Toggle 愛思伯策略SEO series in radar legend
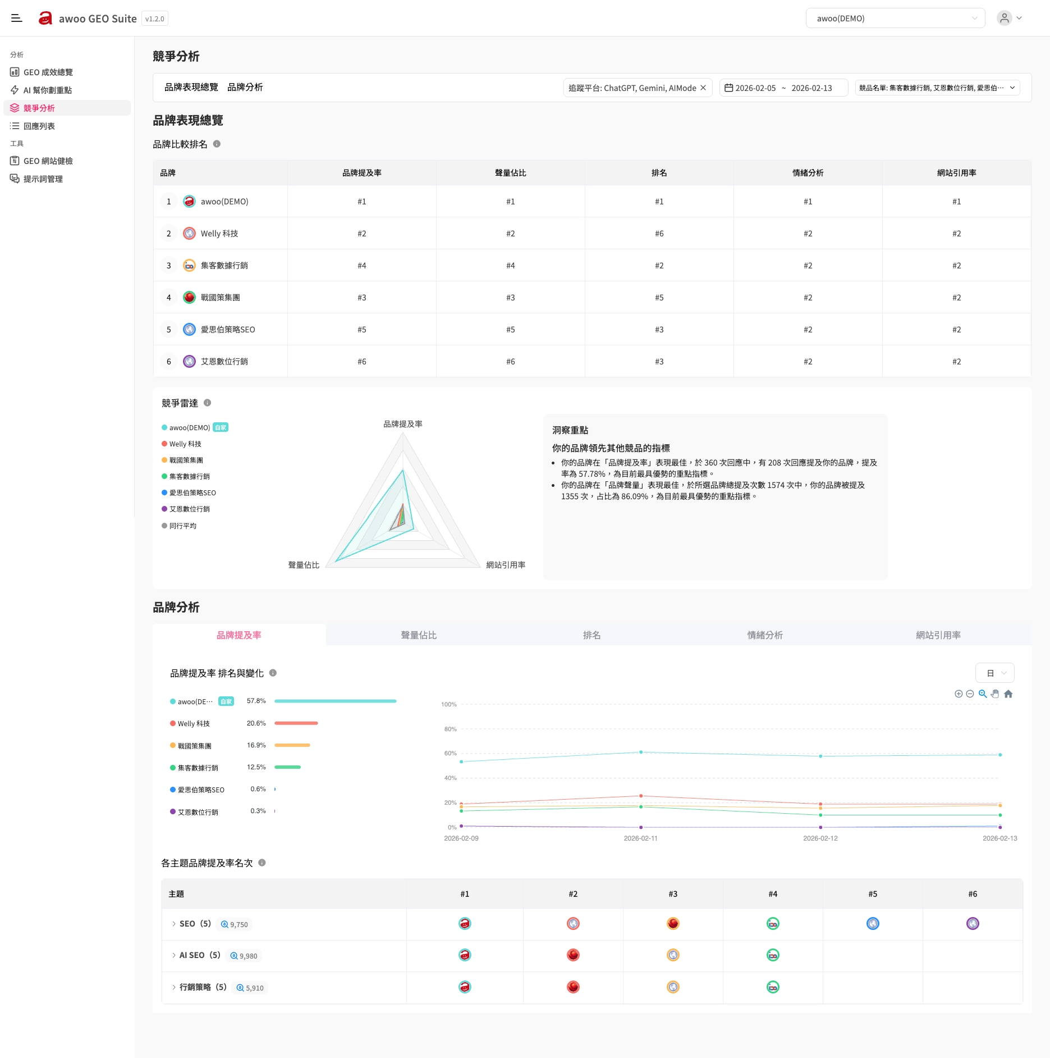The width and height of the screenshot is (1050, 1058). (x=189, y=493)
